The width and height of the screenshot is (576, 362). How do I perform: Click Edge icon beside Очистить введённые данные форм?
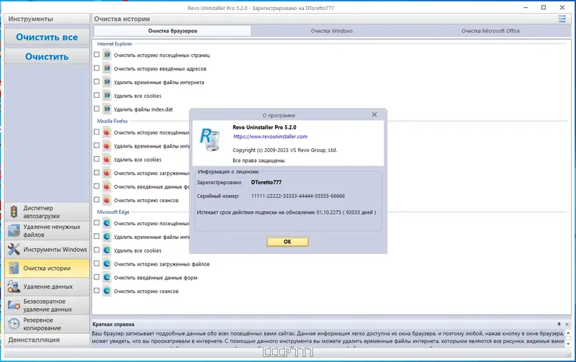(107, 277)
